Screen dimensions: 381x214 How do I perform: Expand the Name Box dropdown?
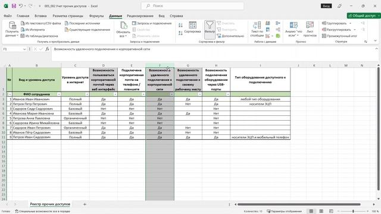pos(24,49)
